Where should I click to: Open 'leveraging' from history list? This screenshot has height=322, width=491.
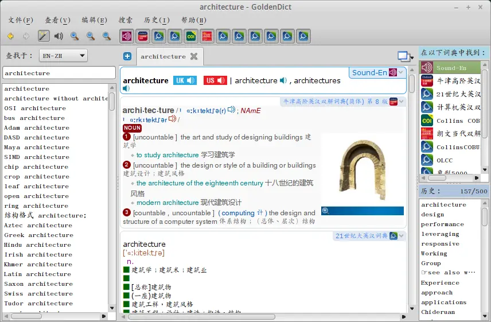(440, 234)
